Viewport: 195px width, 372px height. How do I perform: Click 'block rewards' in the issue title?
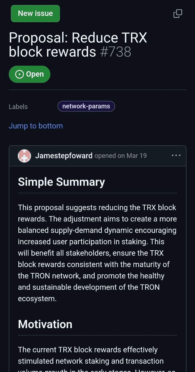[x=53, y=52]
